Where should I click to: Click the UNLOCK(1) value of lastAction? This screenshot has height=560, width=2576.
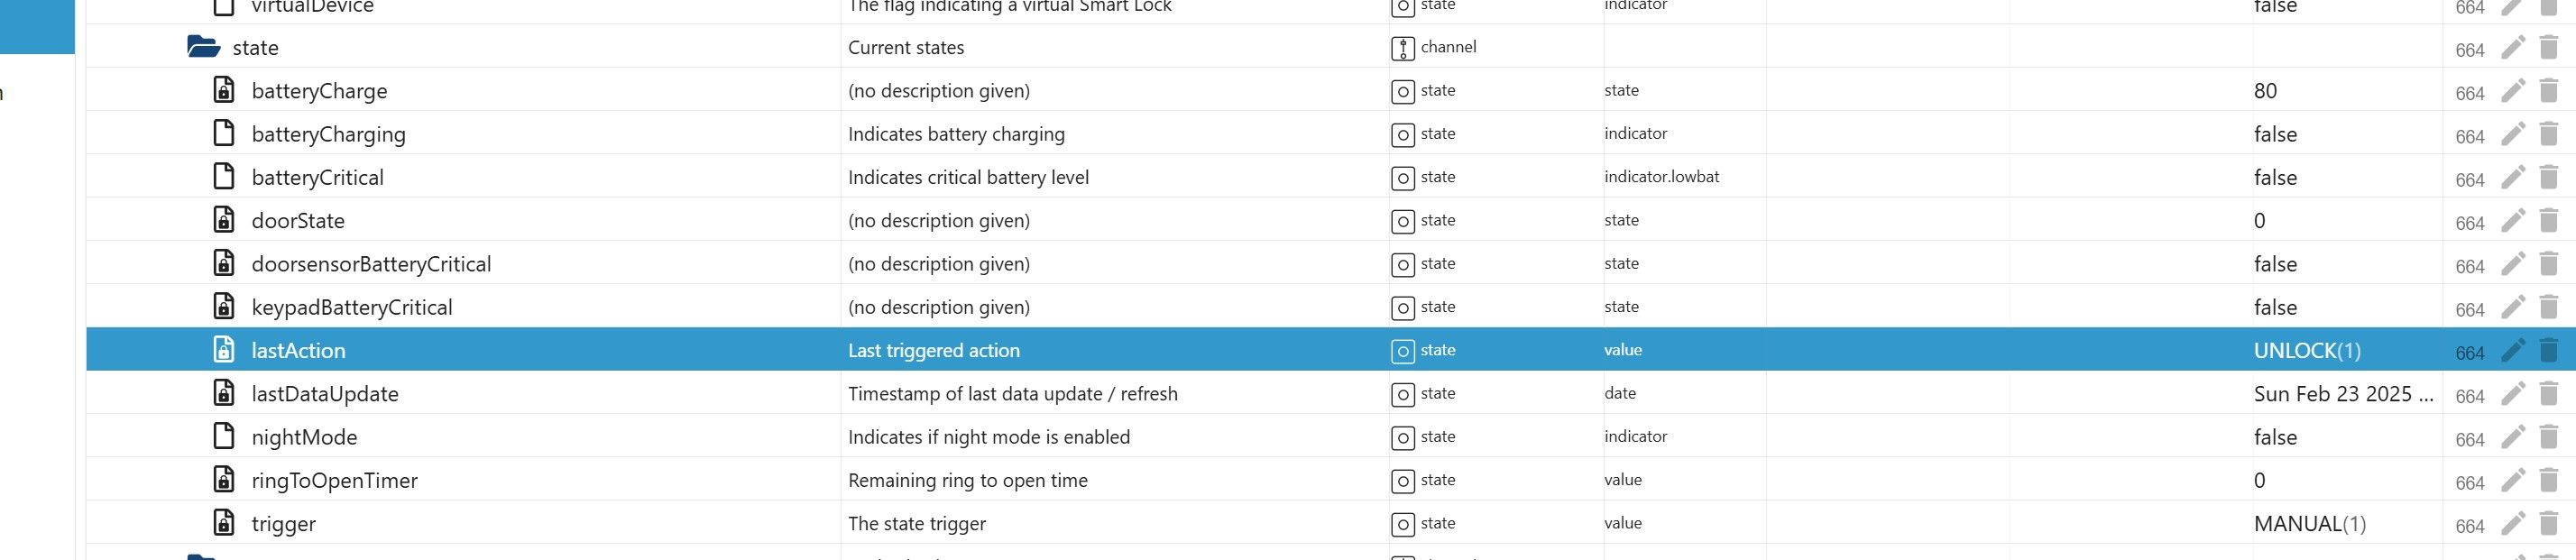2306,351
